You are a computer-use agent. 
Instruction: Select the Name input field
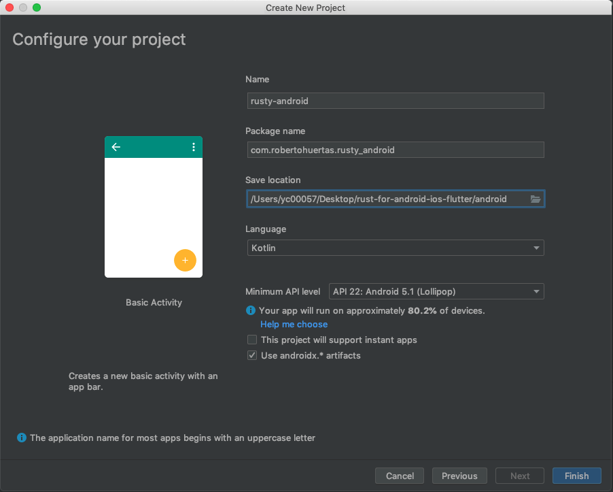pos(396,101)
